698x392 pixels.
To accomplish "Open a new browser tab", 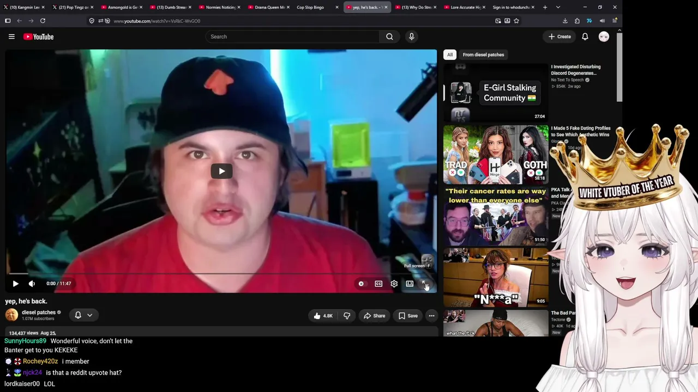I will coord(545,7).
